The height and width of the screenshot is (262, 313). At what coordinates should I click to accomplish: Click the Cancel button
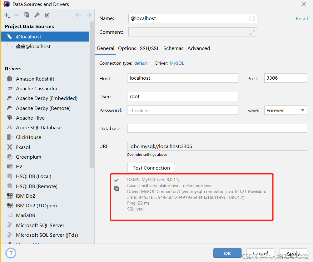(260, 253)
